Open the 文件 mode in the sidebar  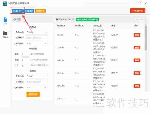(x=5, y=21)
